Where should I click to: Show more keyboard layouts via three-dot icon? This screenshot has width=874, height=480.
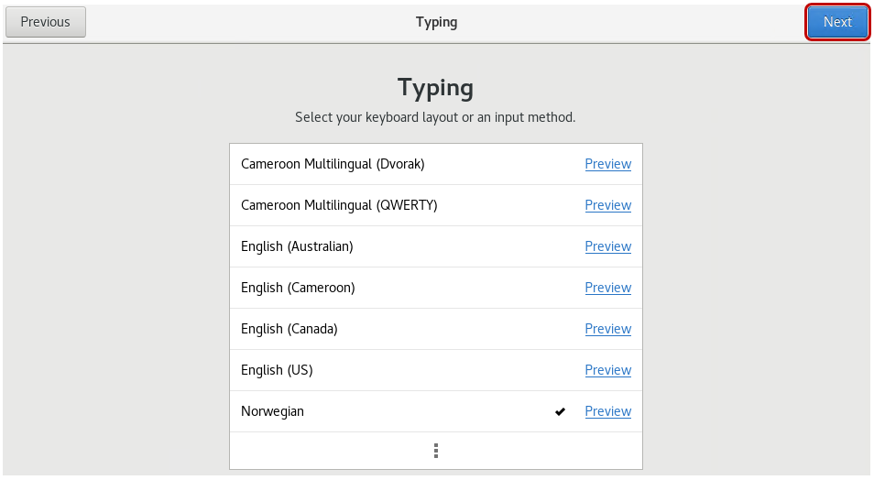[436, 451]
